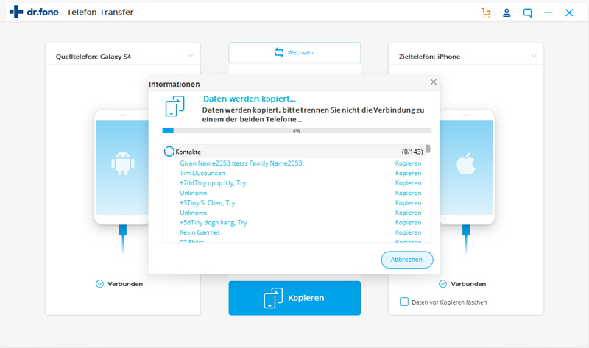Click the target phone Verbunden check icon
The image size is (589, 348).
pyautogui.click(x=443, y=284)
